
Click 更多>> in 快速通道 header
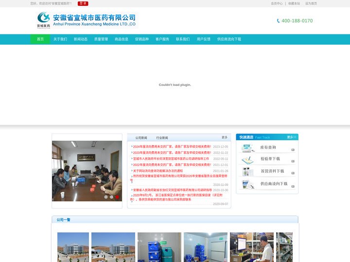[292, 137]
